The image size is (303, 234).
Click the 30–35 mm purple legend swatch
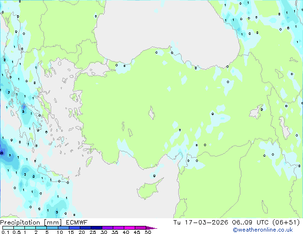tap(107, 228)
